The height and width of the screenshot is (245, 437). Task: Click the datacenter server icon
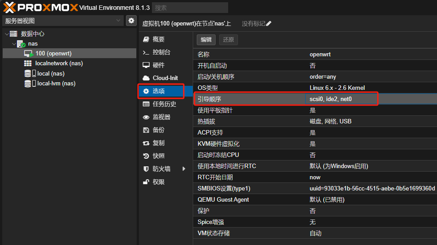pos(13,34)
